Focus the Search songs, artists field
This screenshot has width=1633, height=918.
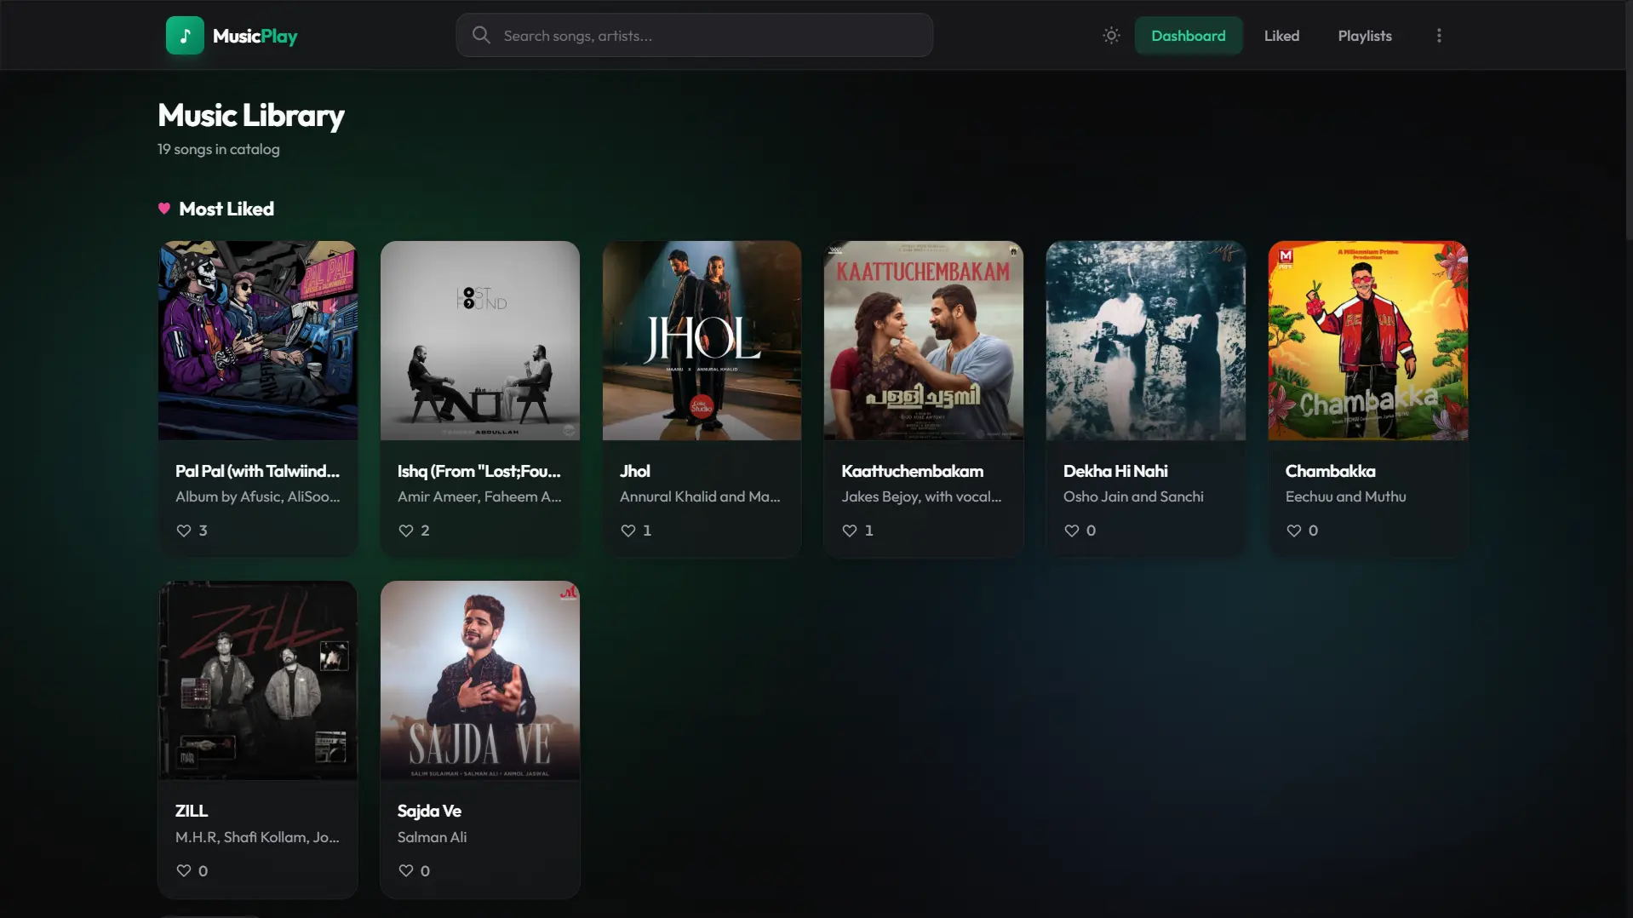[x=695, y=35]
